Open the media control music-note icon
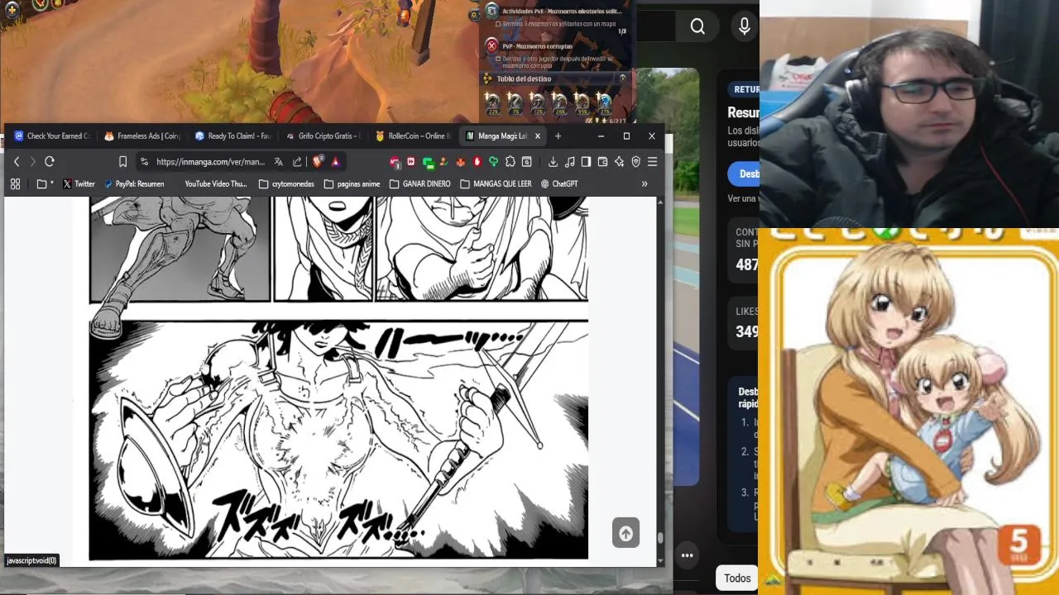Viewport: 1059px width, 595px height. pyautogui.click(x=569, y=162)
